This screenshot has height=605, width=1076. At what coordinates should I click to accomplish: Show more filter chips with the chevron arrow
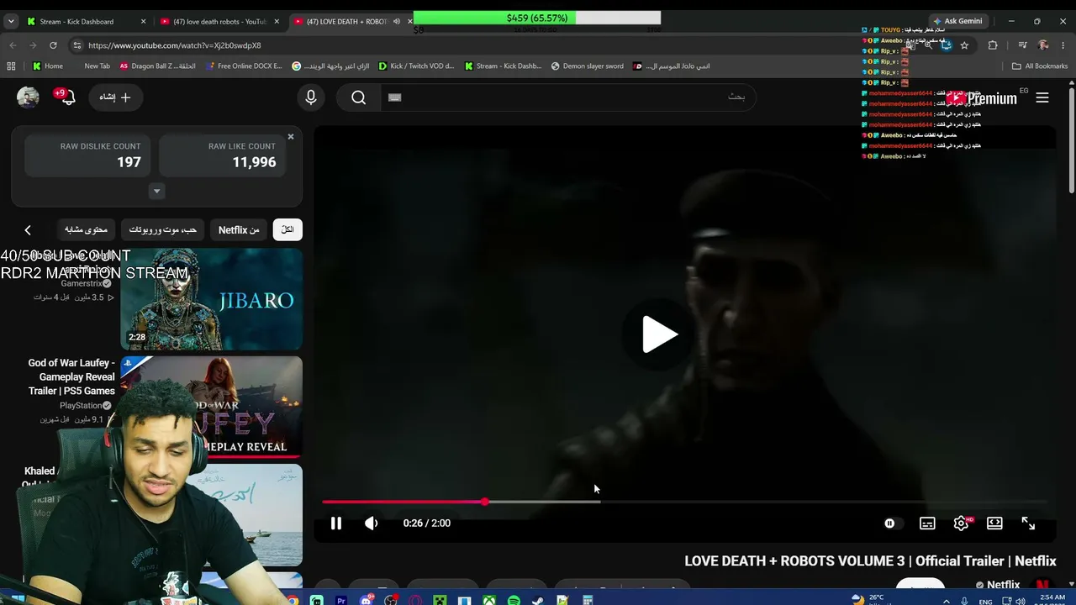point(28,230)
